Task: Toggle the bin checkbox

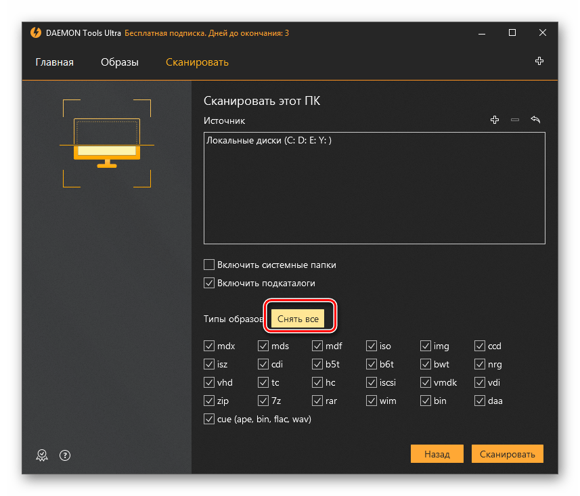Action: [426, 401]
